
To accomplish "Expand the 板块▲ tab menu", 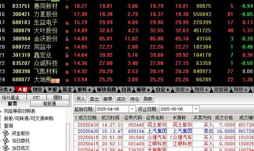I will pyautogui.click(x=143, y=89).
